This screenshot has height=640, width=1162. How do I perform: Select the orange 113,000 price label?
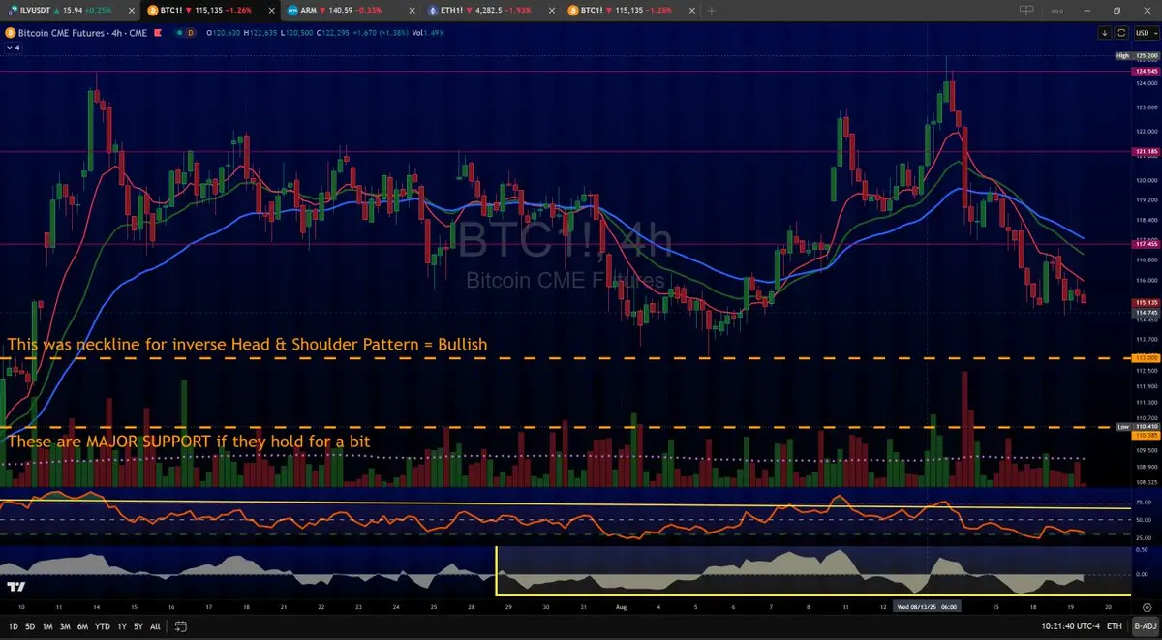tap(1146, 358)
